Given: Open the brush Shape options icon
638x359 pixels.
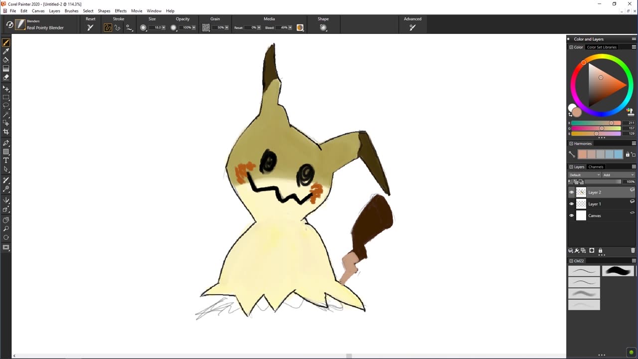Looking at the screenshot, I should 323,27.
